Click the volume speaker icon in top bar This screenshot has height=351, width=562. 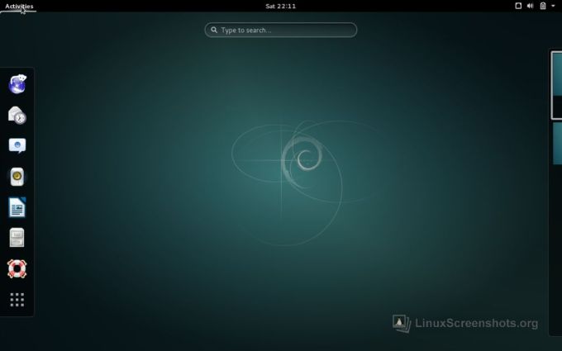tap(531, 6)
